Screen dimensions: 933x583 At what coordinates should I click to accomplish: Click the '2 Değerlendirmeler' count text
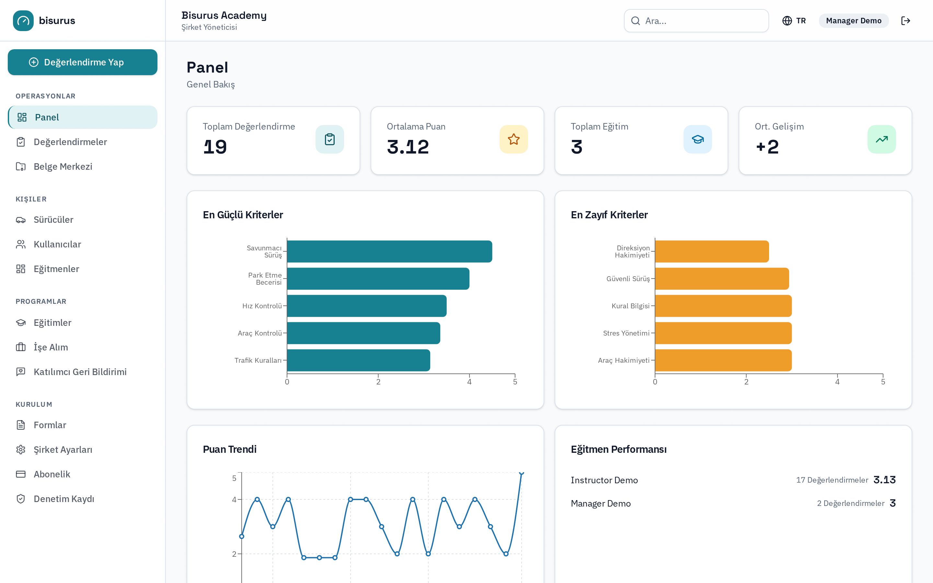point(850,503)
